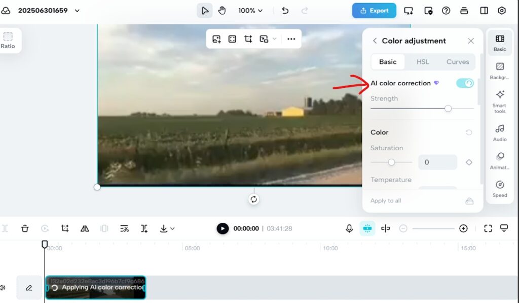The image size is (519, 303).
Task: Select the hand pan tool
Action: point(222,10)
